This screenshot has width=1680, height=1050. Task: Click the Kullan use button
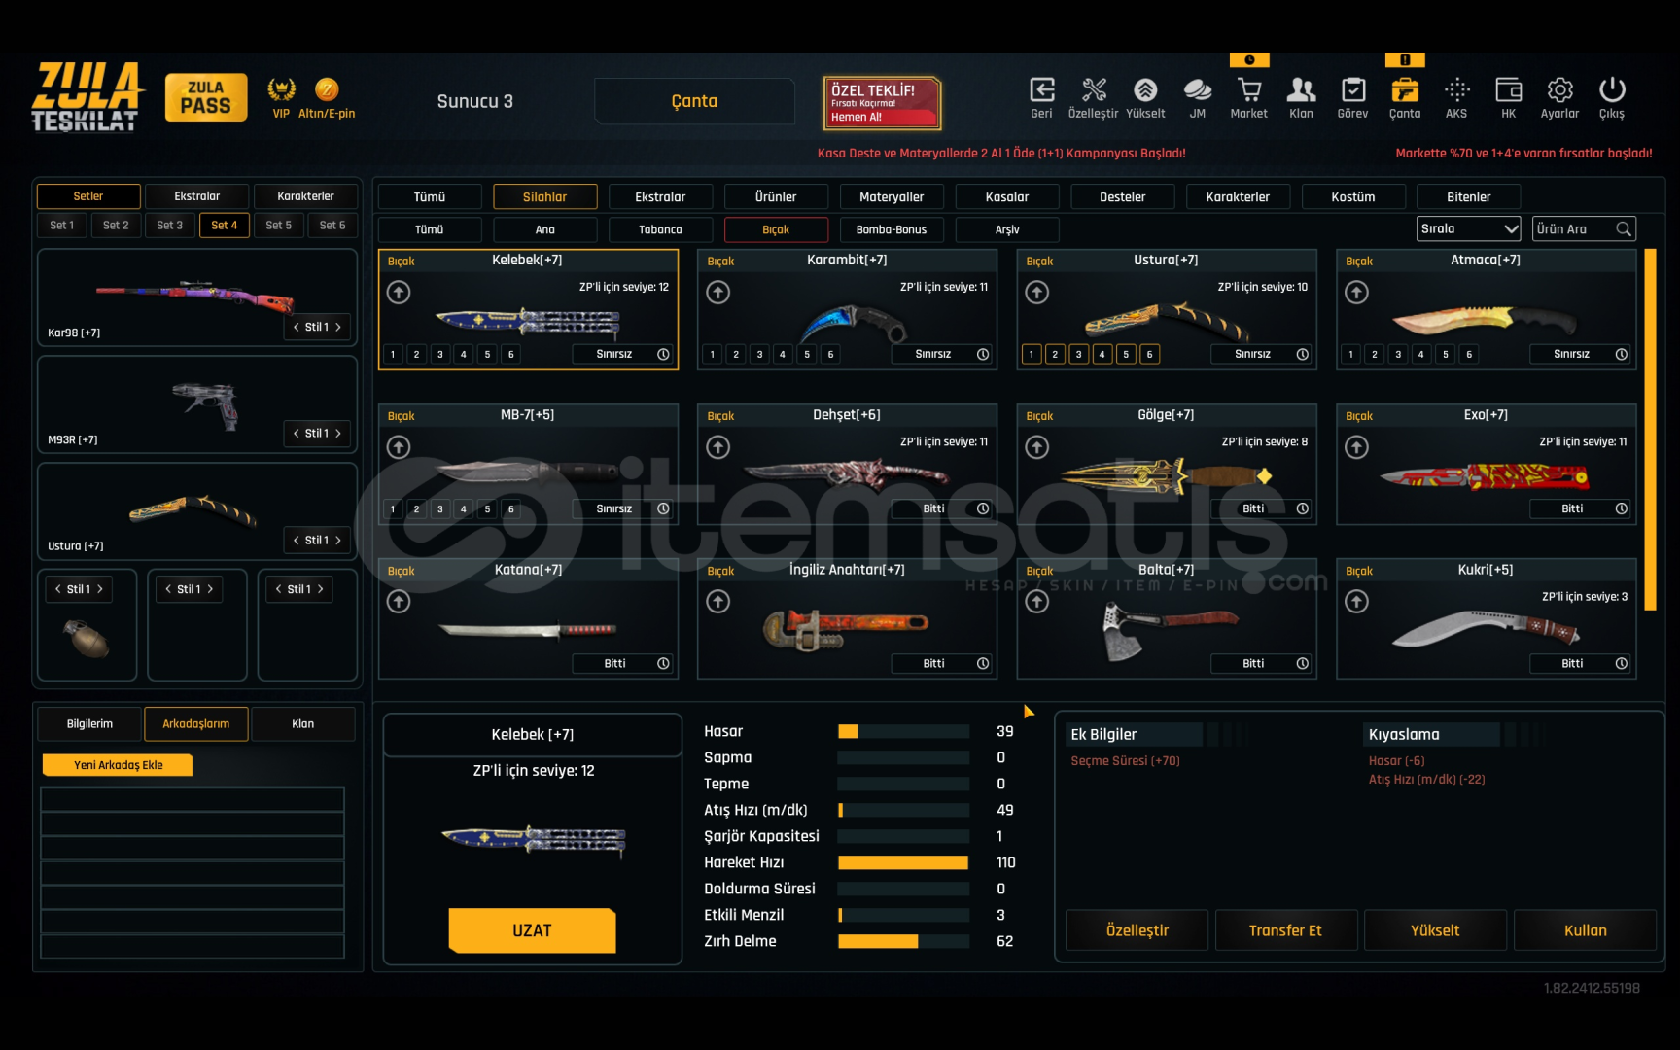(1585, 930)
